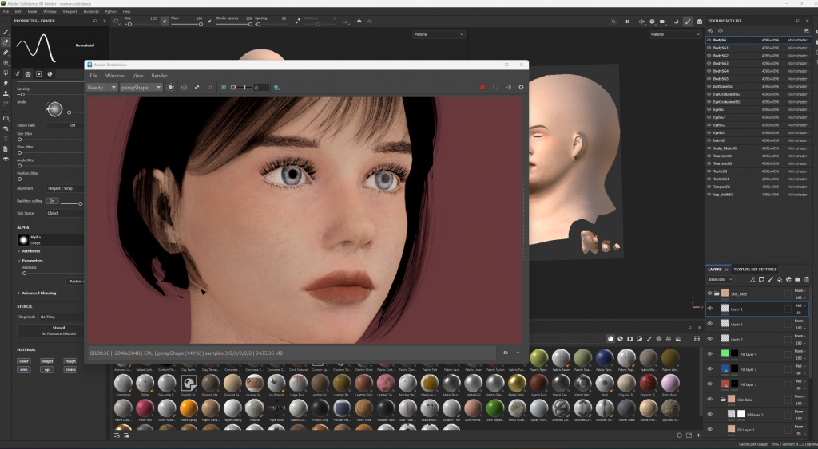Image resolution: width=818 pixels, height=449 pixels.
Task: Click the Stencil button
Action: 58,327
